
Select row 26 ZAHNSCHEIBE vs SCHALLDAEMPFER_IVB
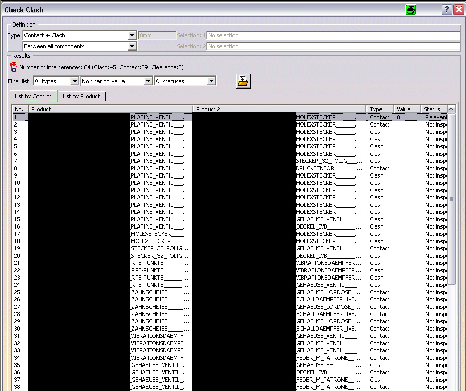coord(229,299)
